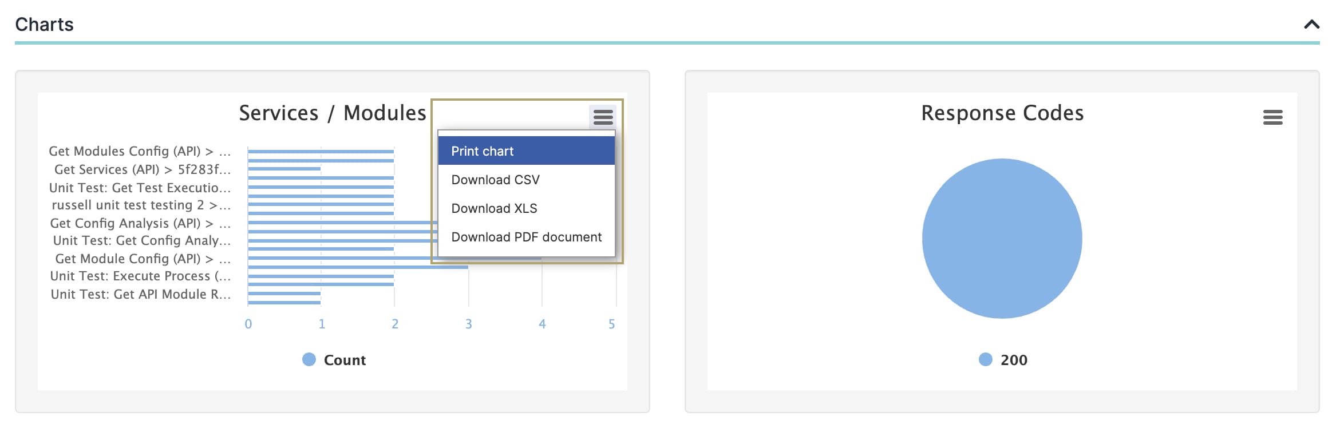Click the blue Count legend dot
Screen dimensions: 1336x428
(309, 359)
